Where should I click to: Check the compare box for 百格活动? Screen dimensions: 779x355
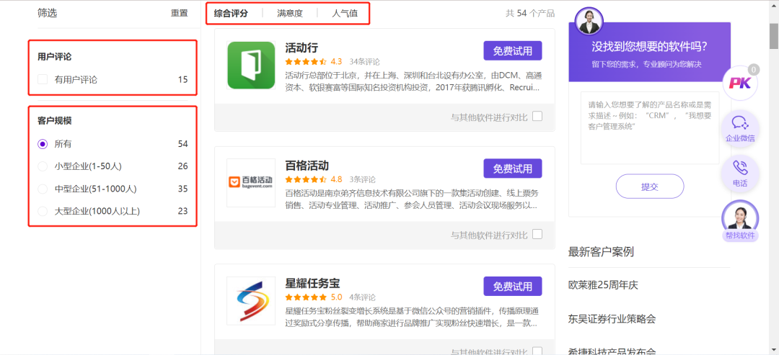[537, 234]
